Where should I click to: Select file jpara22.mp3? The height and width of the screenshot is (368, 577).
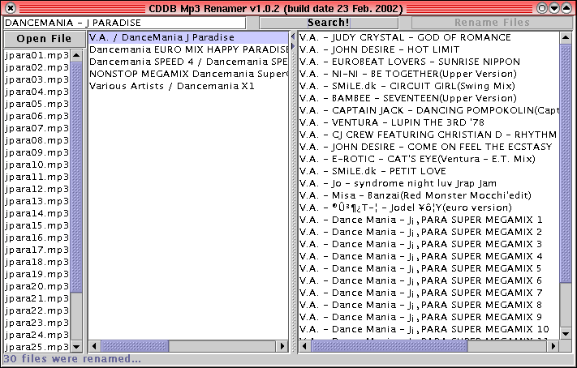(37, 310)
